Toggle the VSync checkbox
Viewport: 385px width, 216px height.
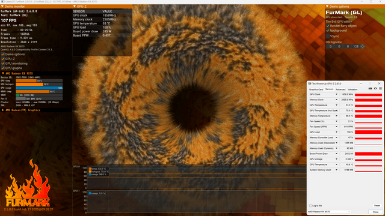[327, 36]
